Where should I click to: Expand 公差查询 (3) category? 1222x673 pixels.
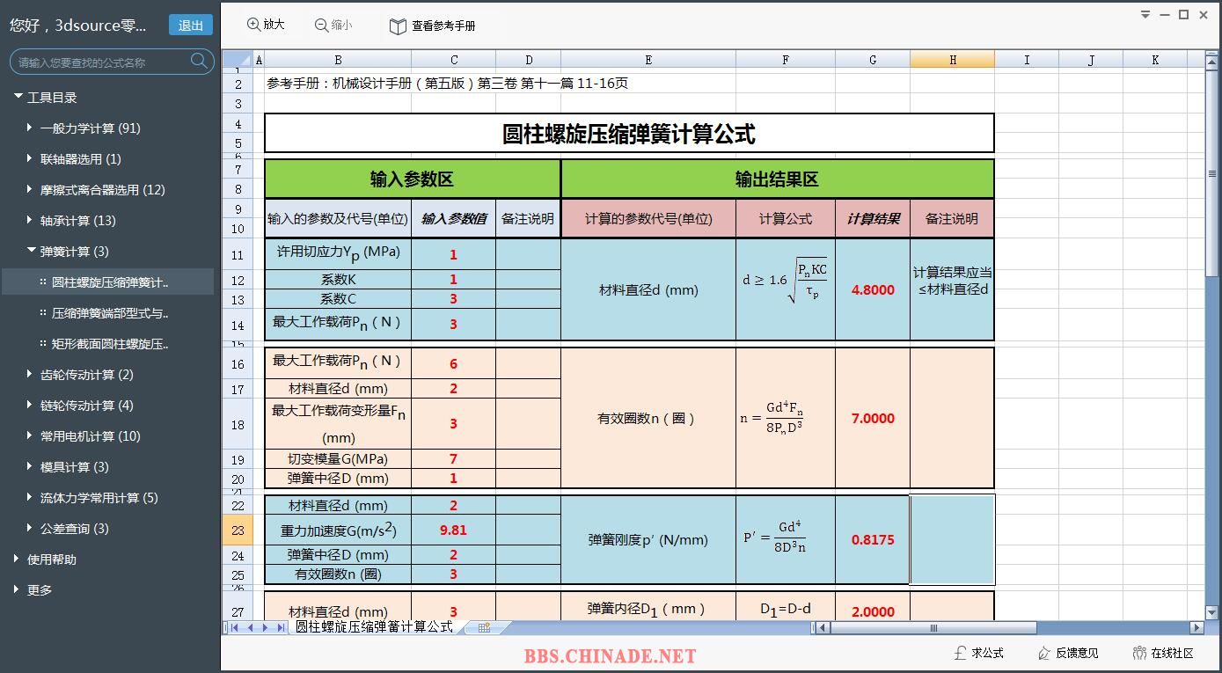[x=31, y=528]
